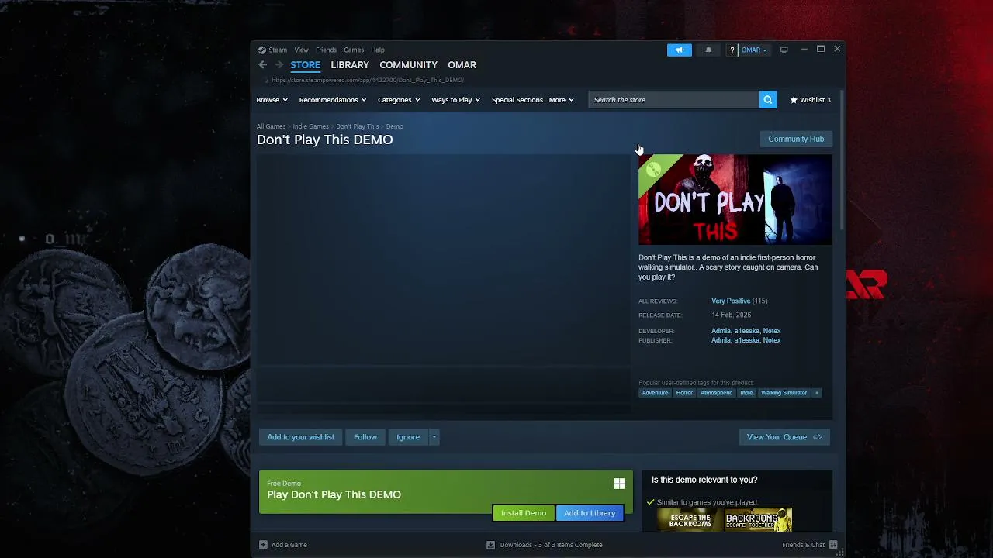Open the announcements megaphone button
The height and width of the screenshot is (558, 993).
pos(680,50)
